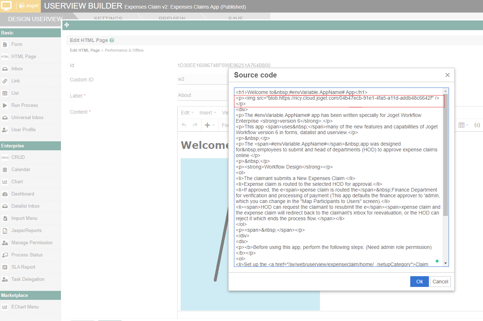
Task: Switch to the Design Userview tab
Action: (x=35, y=19)
